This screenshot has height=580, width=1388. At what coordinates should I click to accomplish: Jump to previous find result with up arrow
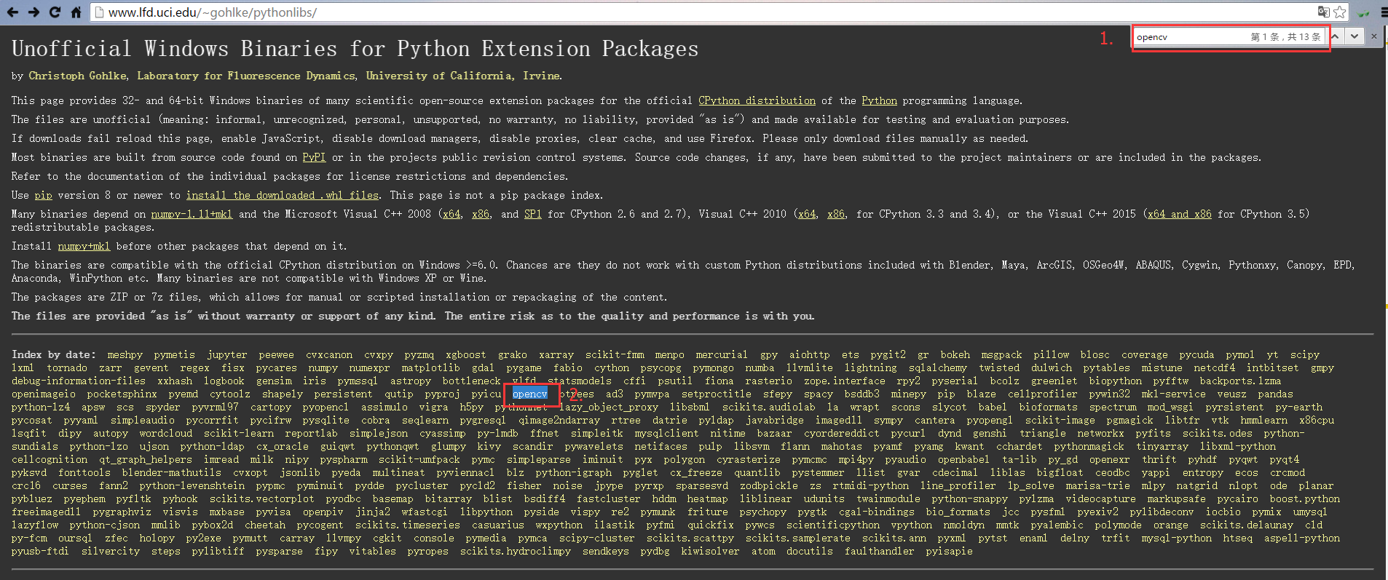[1337, 36]
